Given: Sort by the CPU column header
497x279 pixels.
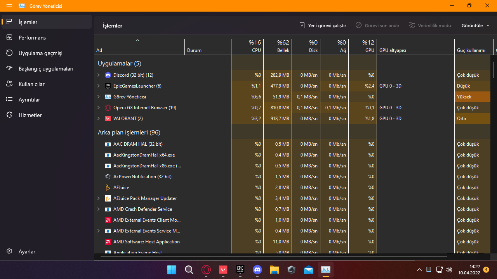Looking at the screenshot, I should (x=247, y=46).
